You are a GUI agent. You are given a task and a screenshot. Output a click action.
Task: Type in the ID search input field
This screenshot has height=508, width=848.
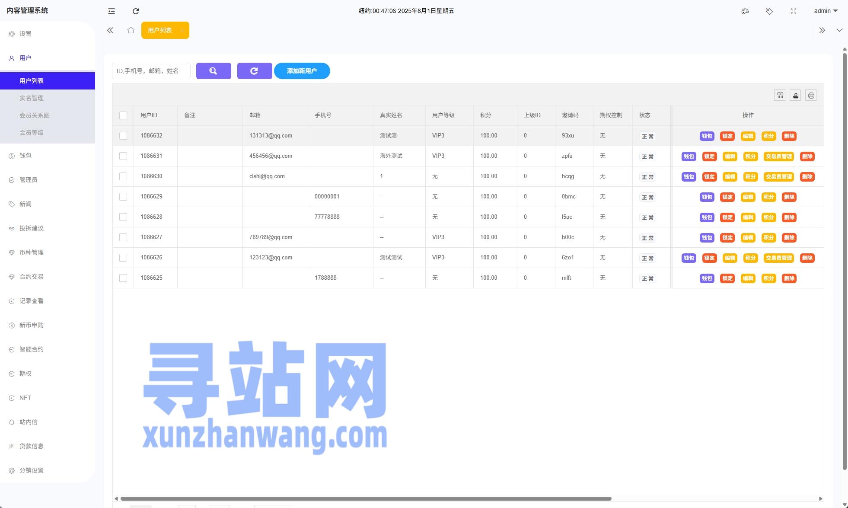pos(151,70)
